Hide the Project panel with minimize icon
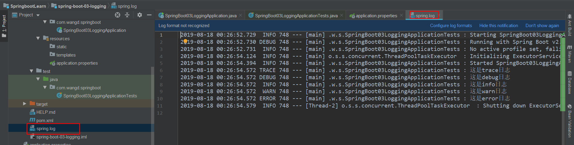Image resolution: width=574 pixels, height=145 pixels. 149,15
